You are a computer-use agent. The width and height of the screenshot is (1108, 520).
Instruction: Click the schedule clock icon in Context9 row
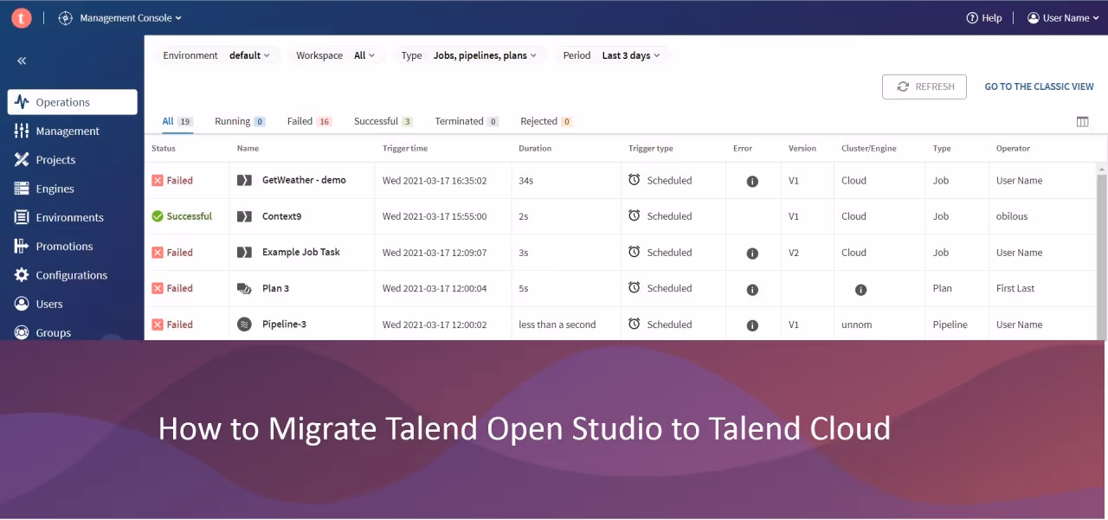coord(635,215)
